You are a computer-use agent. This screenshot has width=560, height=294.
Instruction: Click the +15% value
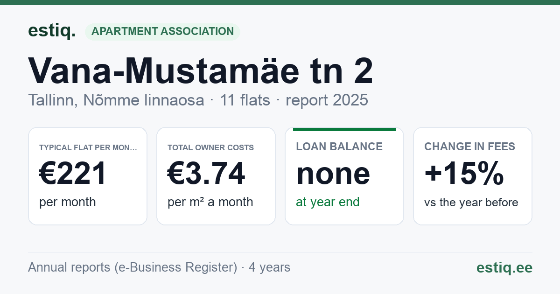pyautogui.click(x=464, y=174)
